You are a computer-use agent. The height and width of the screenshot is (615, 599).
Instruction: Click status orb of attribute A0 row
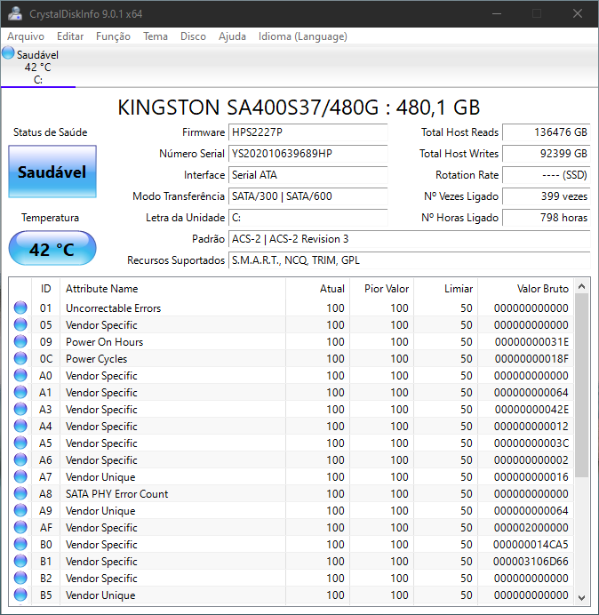(20, 375)
